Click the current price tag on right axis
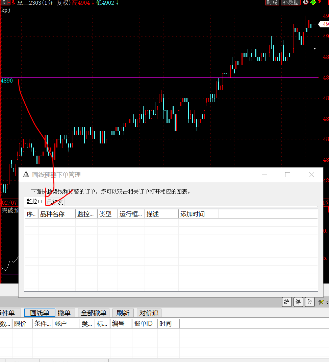329x362 pixels. click(324, 24)
